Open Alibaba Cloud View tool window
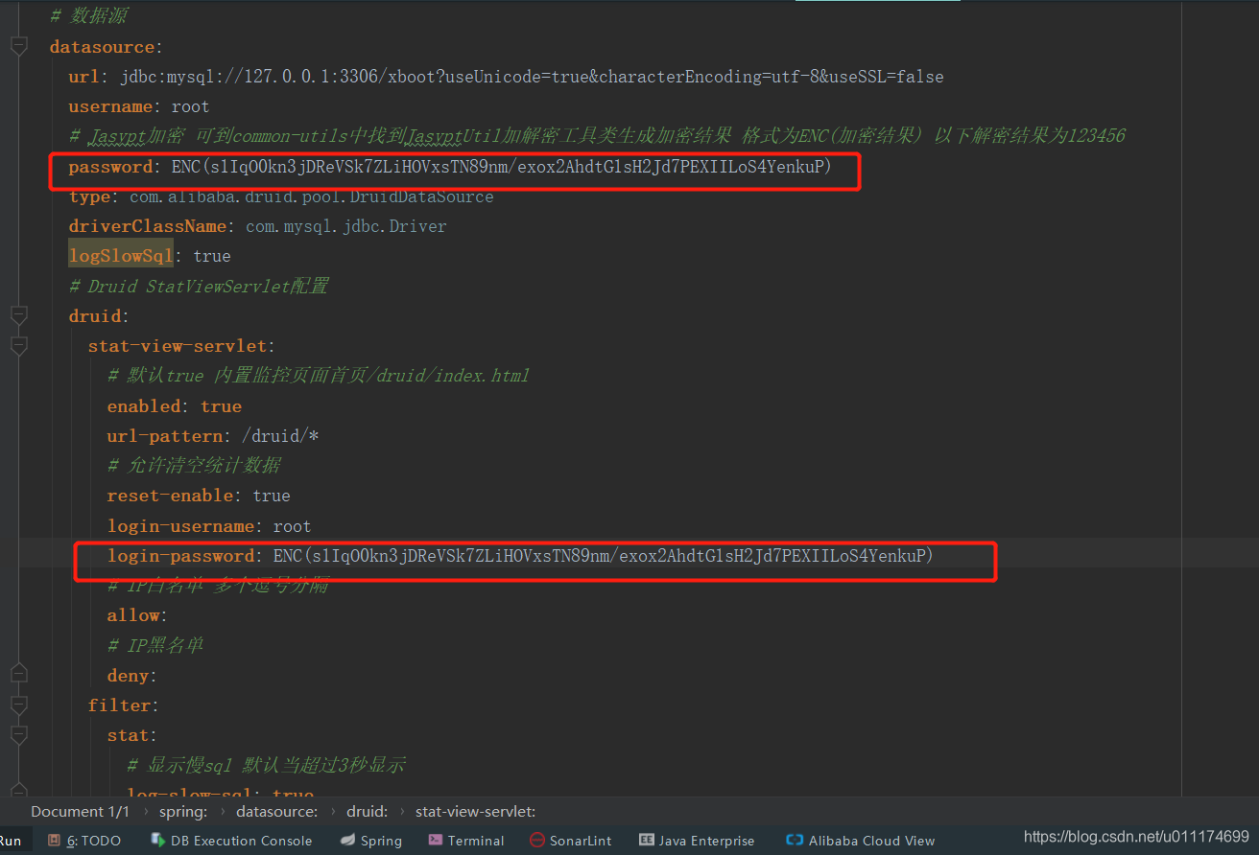The height and width of the screenshot is (855, 1259). (x=860, y=841)
